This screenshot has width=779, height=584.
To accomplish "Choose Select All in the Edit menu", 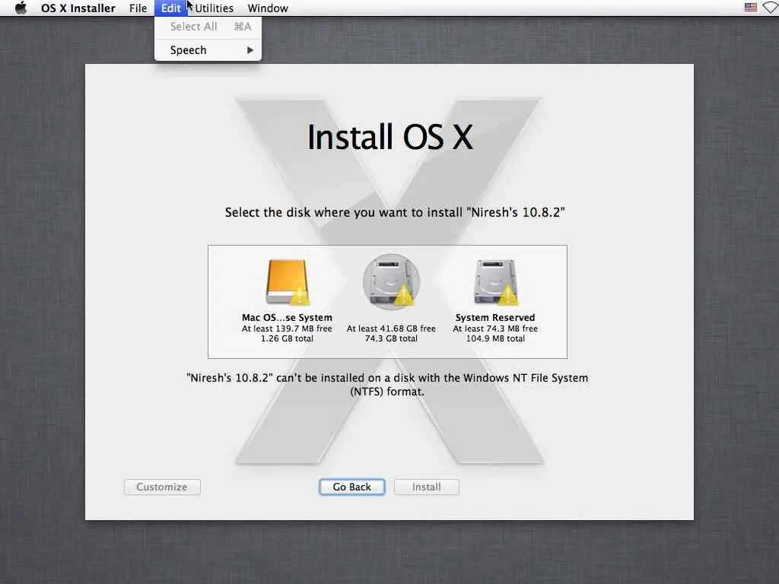I will tap(208, 27).
